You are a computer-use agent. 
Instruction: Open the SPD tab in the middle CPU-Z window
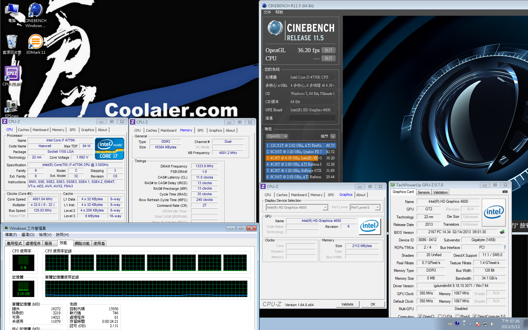click(x=201, y=130)
